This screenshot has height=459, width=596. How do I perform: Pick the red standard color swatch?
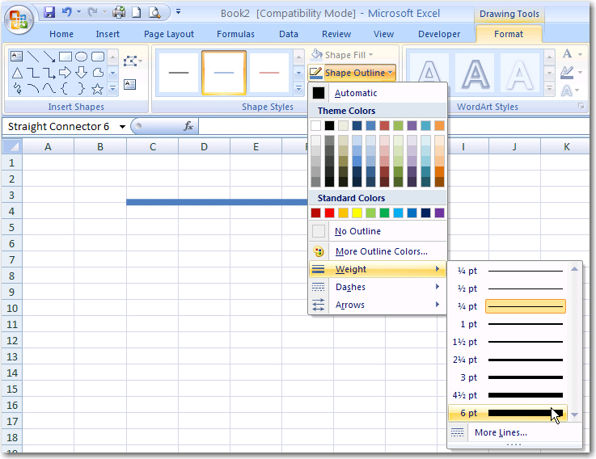tap(330, 213)
